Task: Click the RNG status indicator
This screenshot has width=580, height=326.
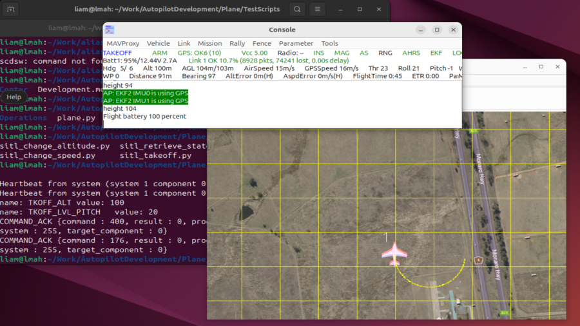Action: coord(385,53)
